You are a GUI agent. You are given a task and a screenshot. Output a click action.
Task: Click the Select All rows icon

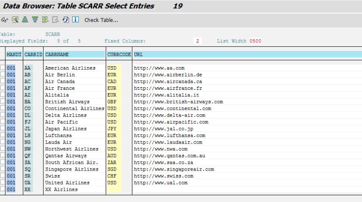(45, 20)
